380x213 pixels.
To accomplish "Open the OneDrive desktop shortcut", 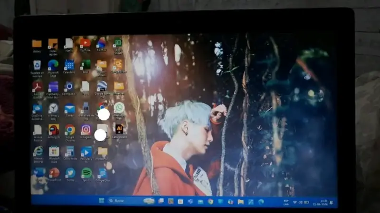I will (37, 112).
